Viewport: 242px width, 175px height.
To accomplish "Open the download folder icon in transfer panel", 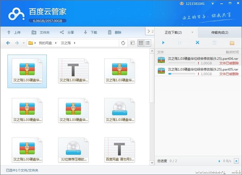I will tap(232, 43).
